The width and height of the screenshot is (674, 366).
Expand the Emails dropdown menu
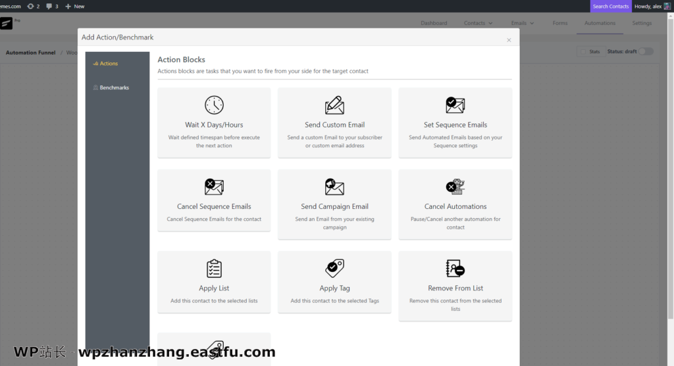pyautogui.click(x=522, y=23)
